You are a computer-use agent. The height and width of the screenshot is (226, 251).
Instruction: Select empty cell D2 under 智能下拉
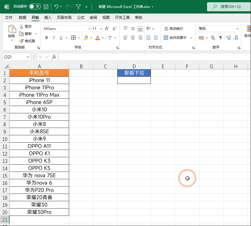click(134, 80)
